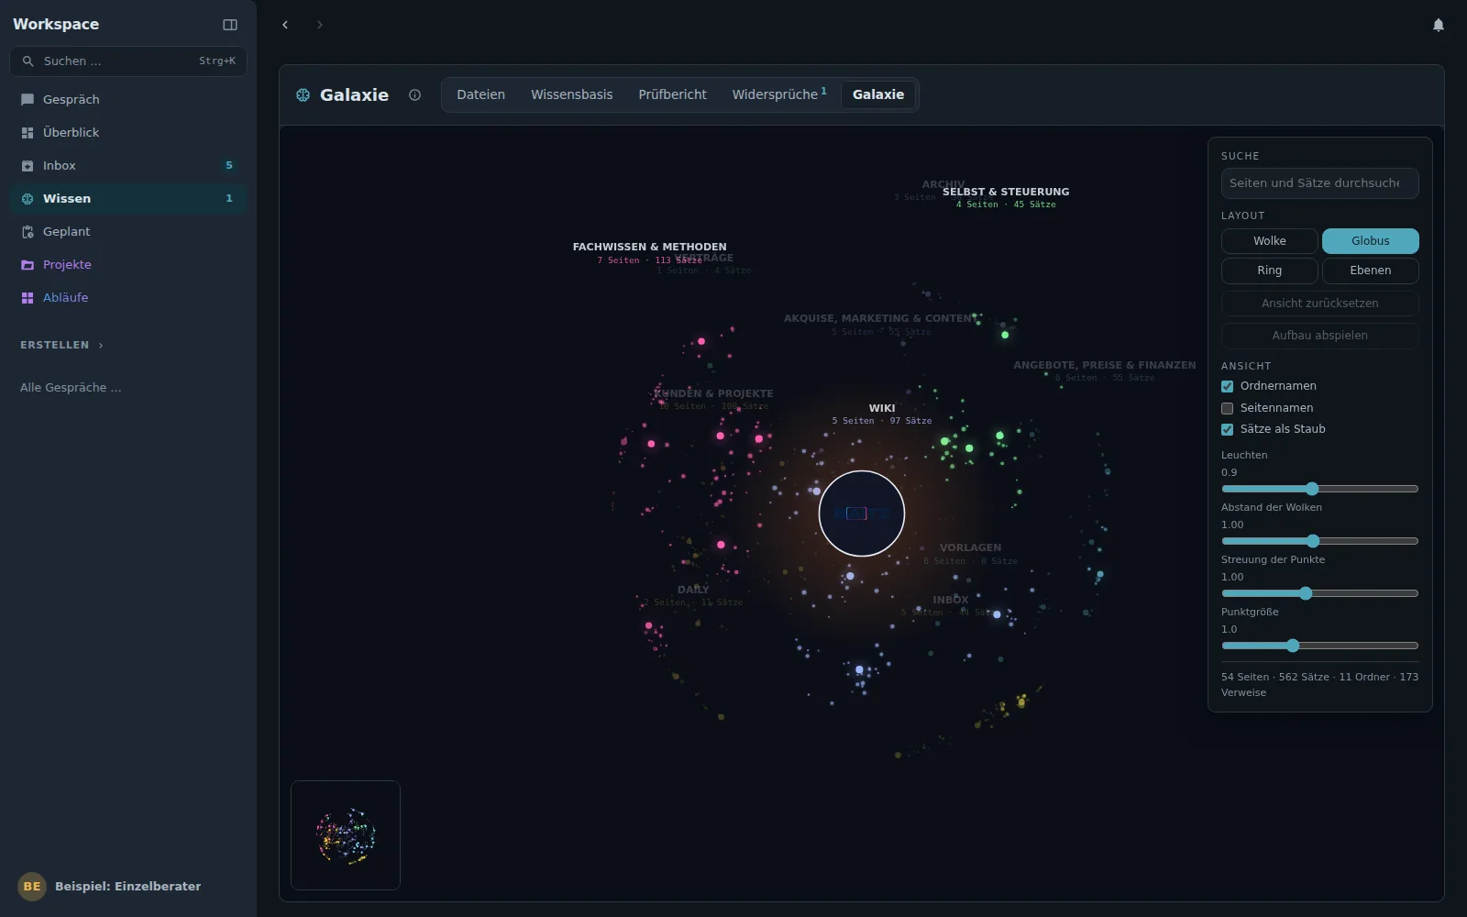Click the WIKI folder label
This screenshot has width=1467, height=917.
point(882,408)
